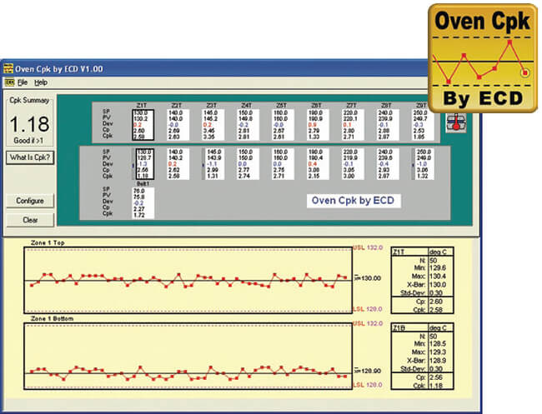This screenshot has height=414, width=542.
Task: Select bottom-row zone box with PV 219.9
Action: 353,164
